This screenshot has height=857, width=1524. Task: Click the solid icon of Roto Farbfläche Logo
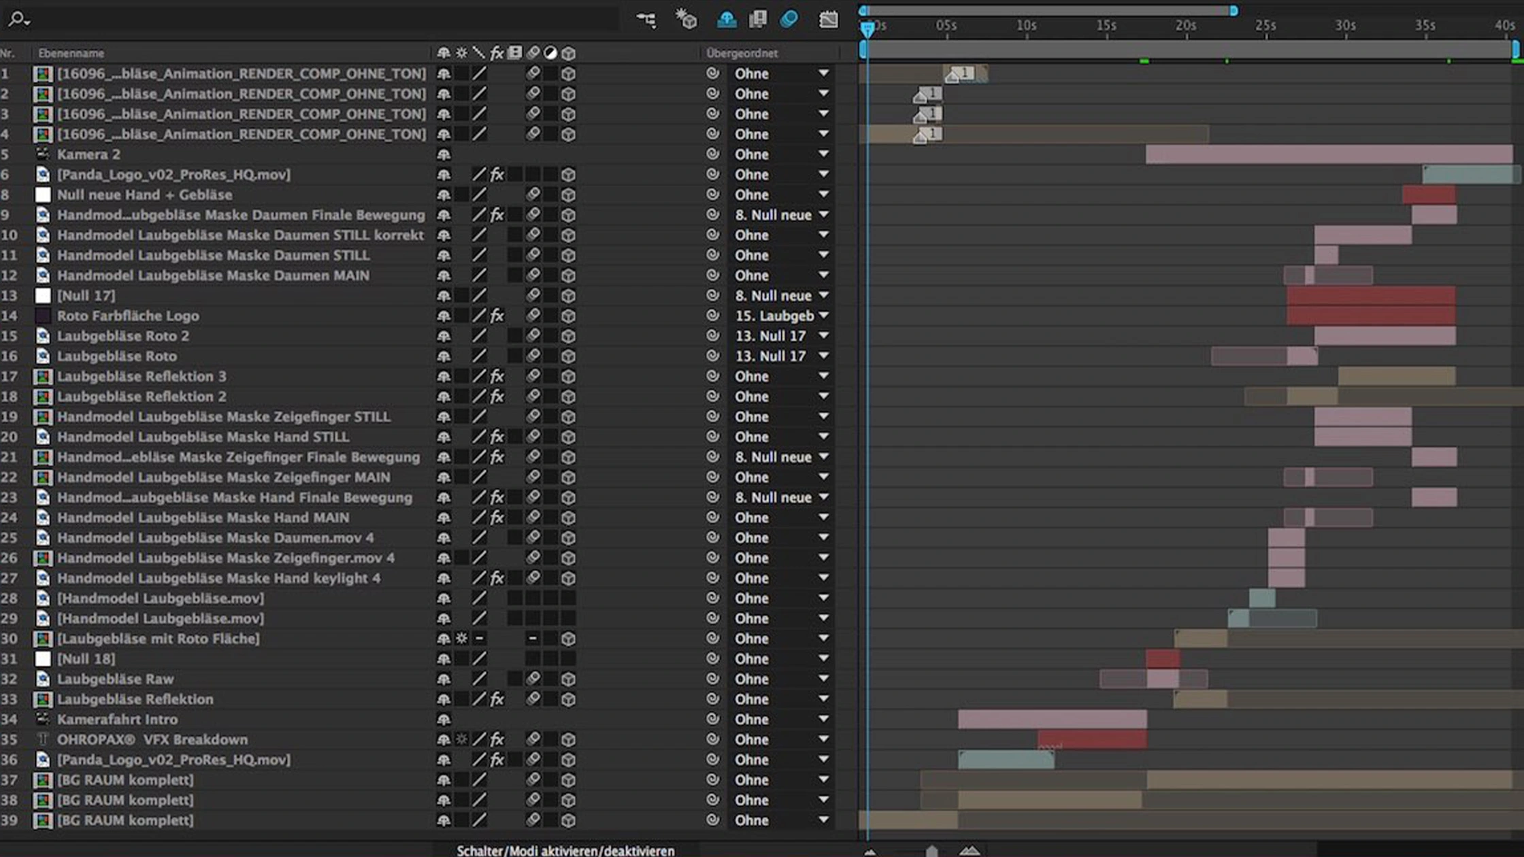tap(43, 316)
